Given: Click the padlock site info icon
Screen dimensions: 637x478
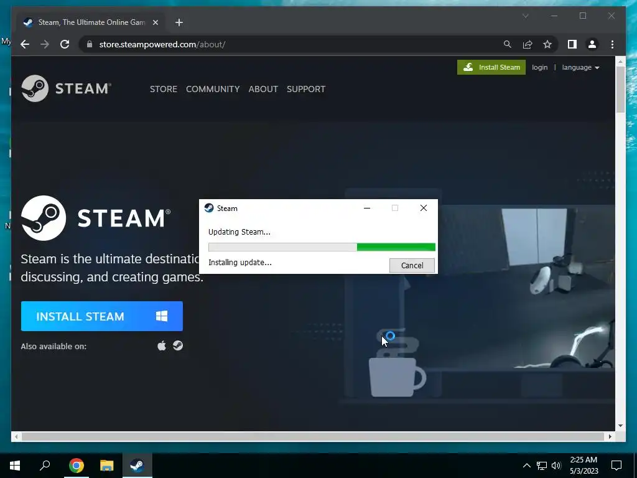Looking at the screenshot, I should (90, 44).
